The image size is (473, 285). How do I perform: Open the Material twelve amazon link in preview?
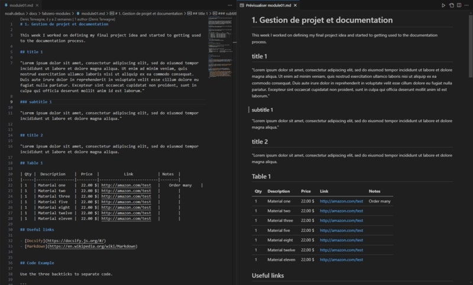(x=341, y=250)
